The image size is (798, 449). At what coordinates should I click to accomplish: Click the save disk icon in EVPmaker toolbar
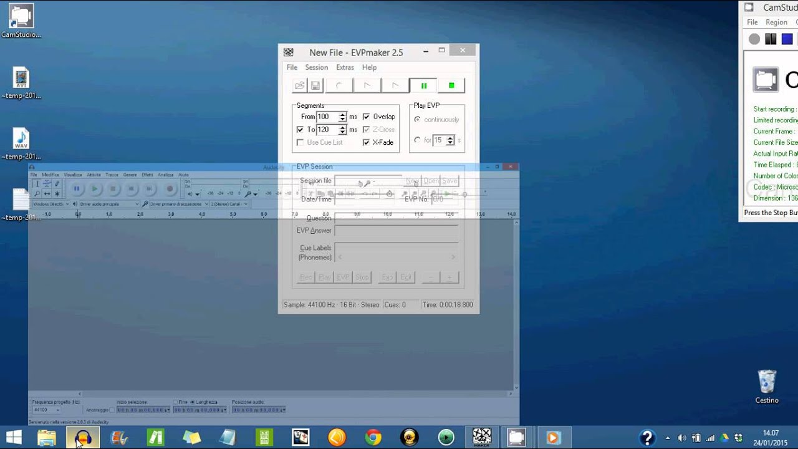point(315,85)
